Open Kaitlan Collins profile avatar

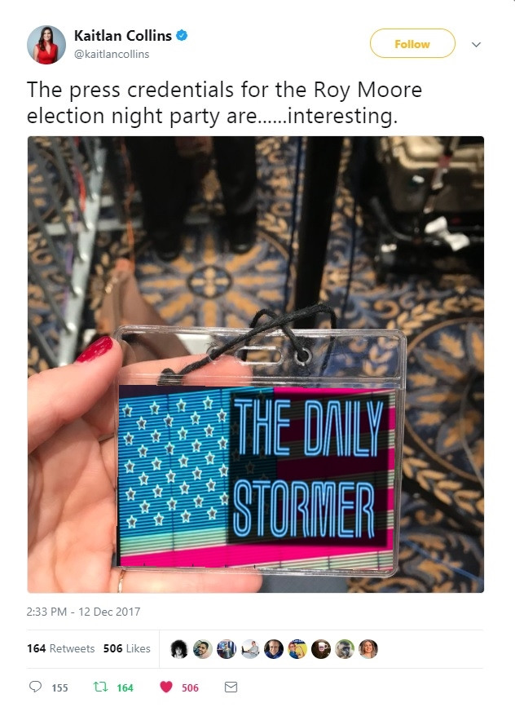click(x=46, y=44)
